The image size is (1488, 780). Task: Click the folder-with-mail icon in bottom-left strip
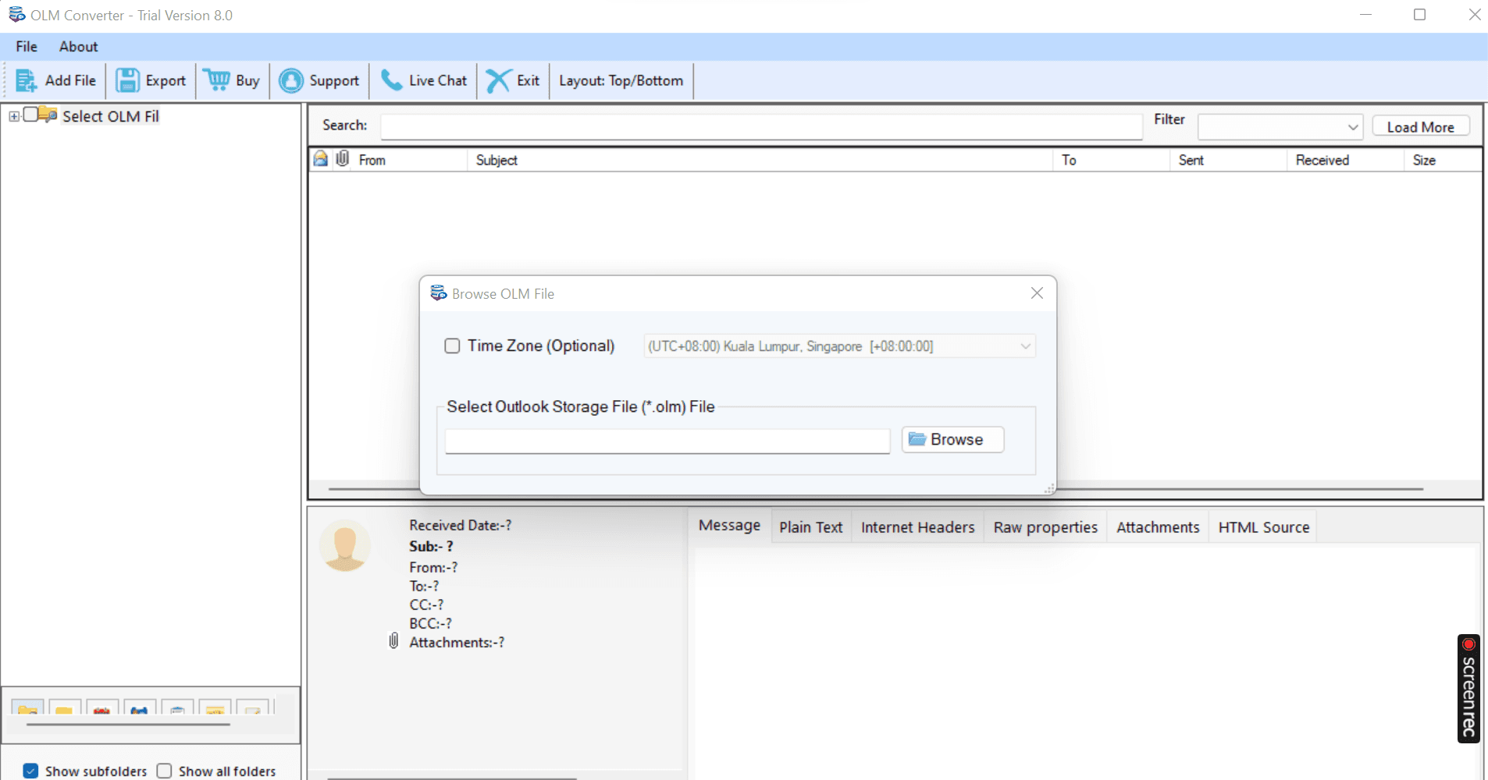tap(27, 707)
